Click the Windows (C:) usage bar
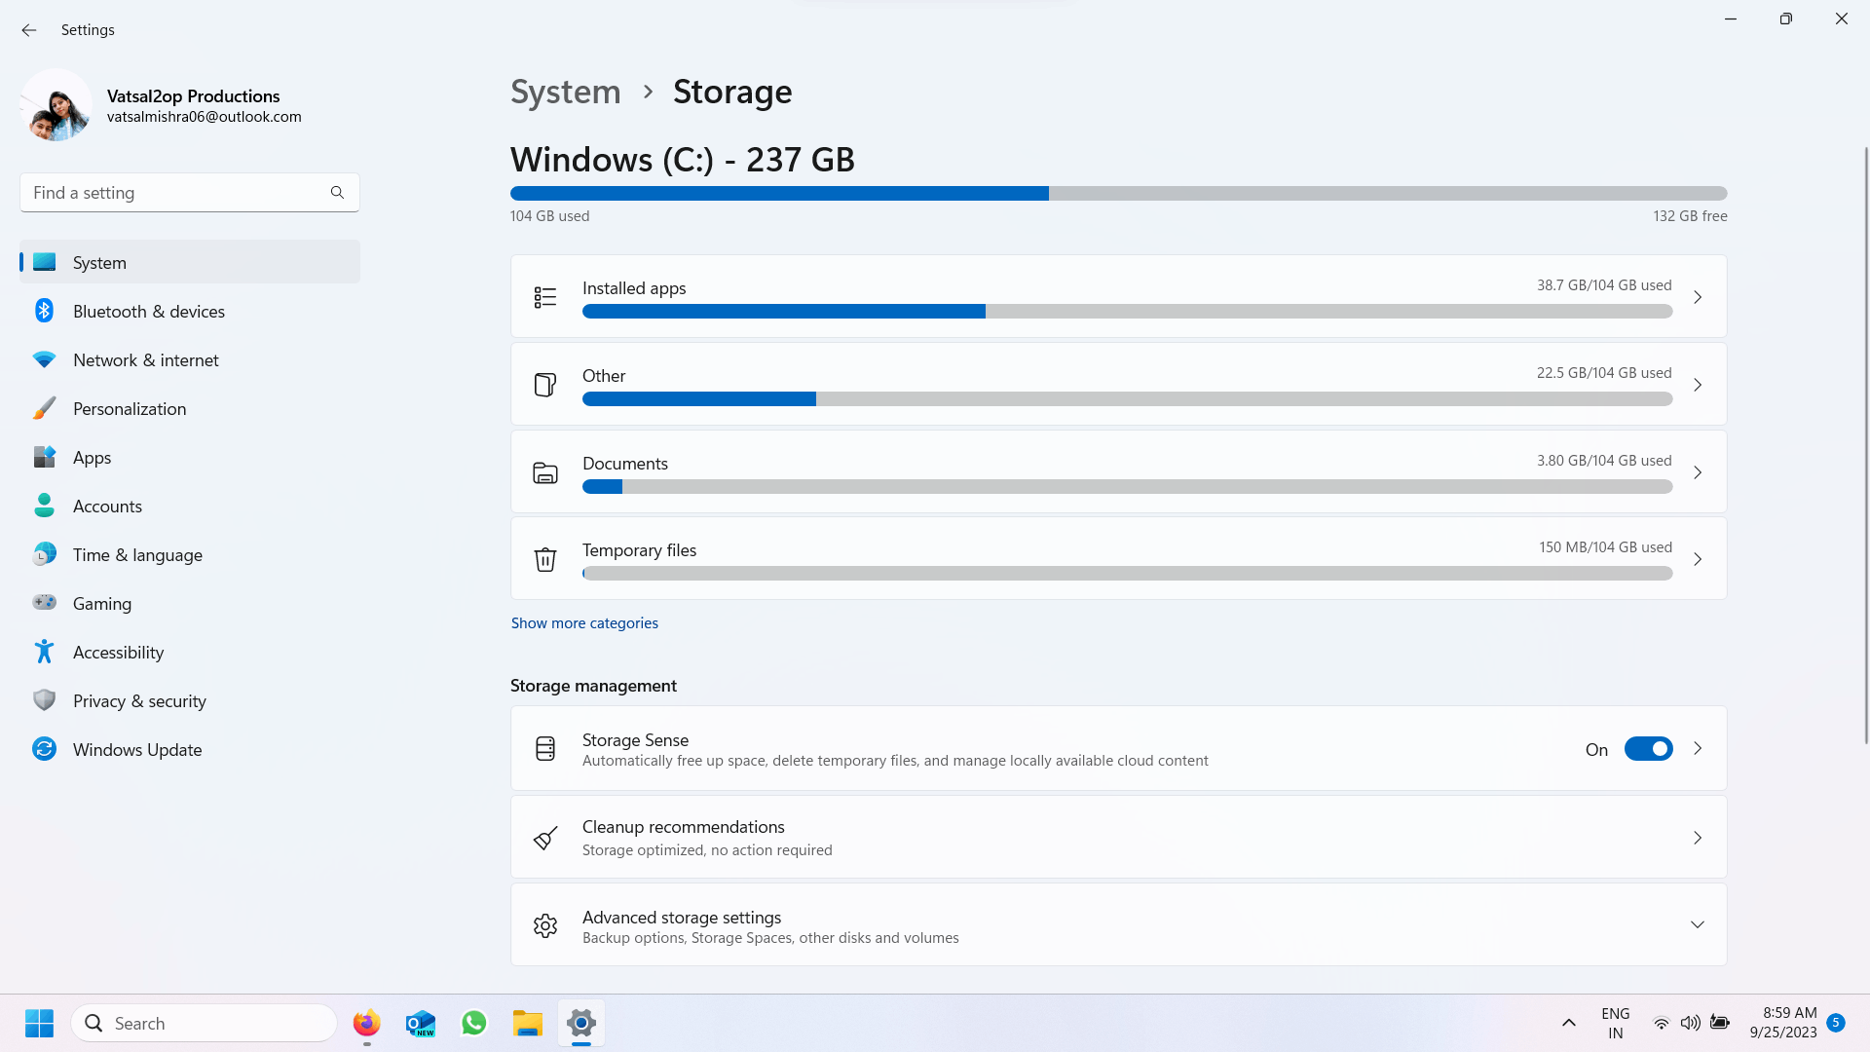 click(1118, 193)
